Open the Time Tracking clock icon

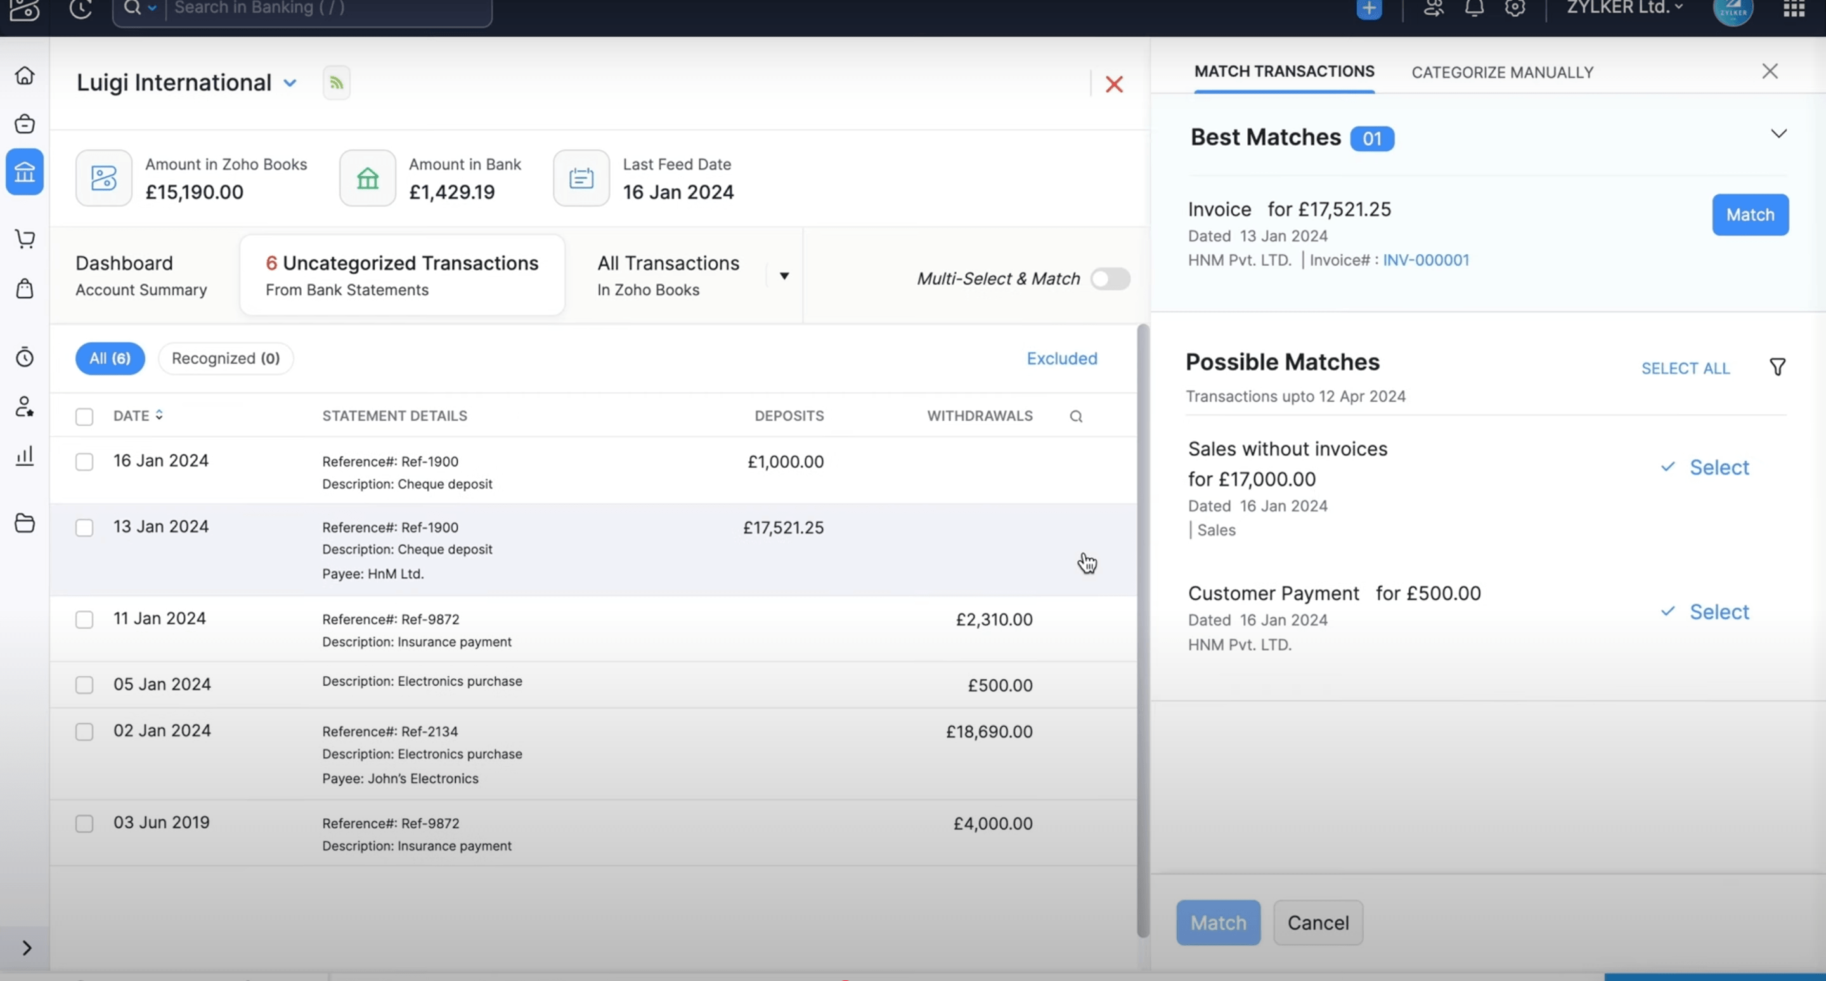25,357
